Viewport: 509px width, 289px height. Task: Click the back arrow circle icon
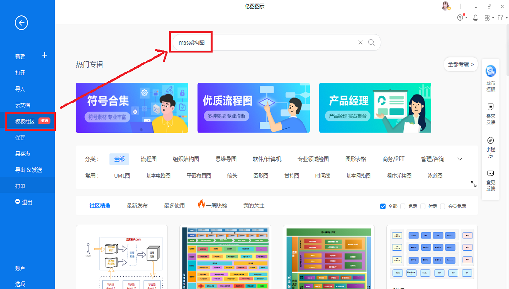click(22, 23)
